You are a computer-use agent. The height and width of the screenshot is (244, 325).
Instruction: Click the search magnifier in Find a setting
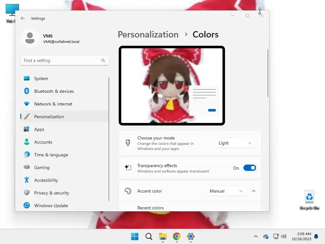click(x=103, y=60)
